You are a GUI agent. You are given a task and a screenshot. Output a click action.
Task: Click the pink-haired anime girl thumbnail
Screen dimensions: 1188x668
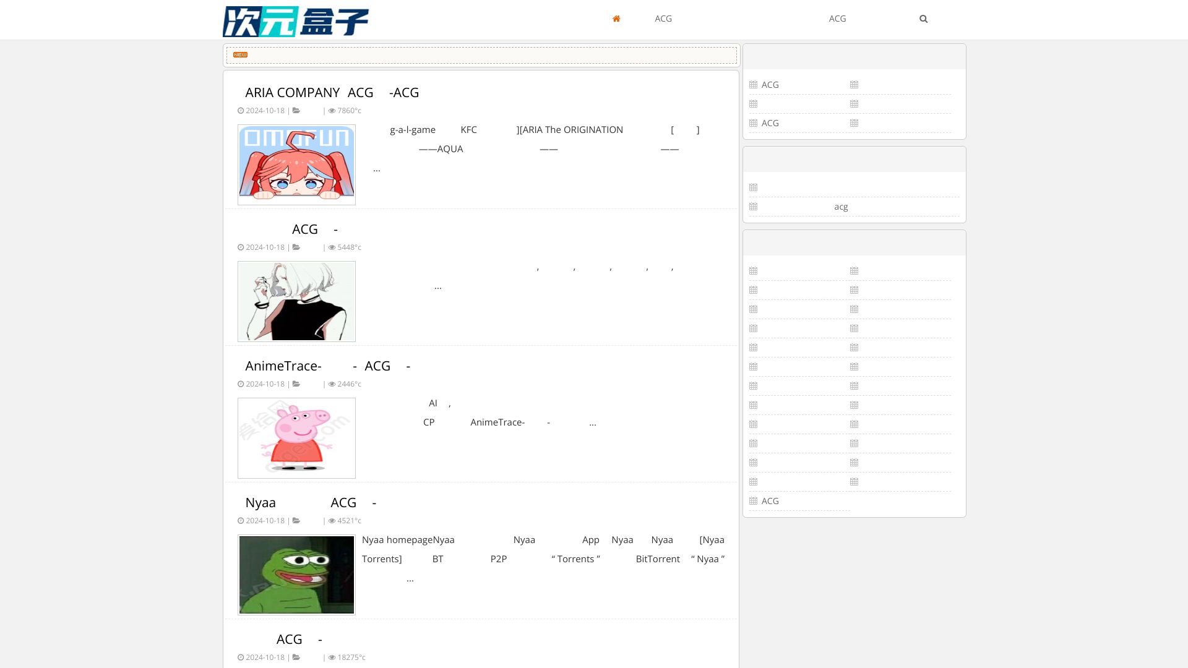[296, 165]
